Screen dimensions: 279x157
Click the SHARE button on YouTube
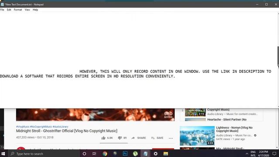click(139, 138)
